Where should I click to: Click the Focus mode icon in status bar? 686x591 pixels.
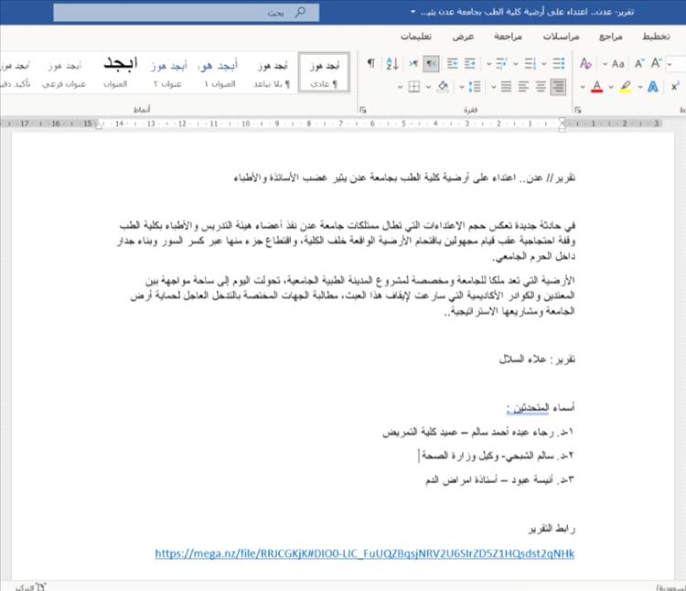pos(40,586)
